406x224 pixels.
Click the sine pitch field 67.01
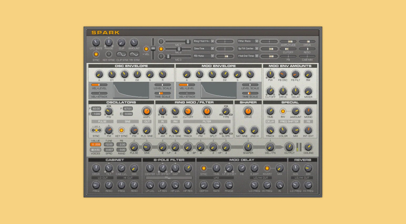coord(128,109)
